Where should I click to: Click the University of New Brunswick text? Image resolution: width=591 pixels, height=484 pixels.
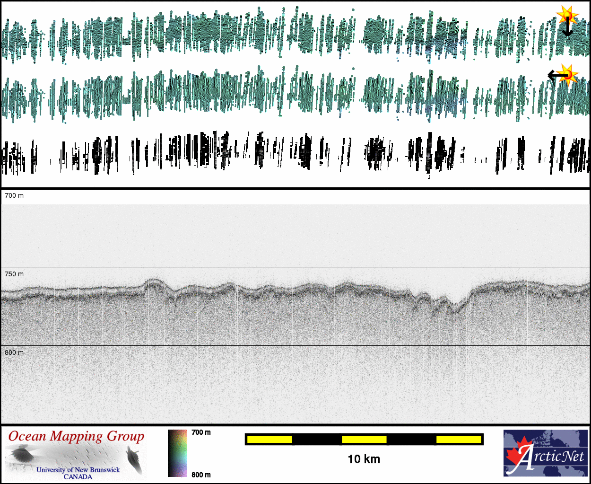(x=78, y=470)
